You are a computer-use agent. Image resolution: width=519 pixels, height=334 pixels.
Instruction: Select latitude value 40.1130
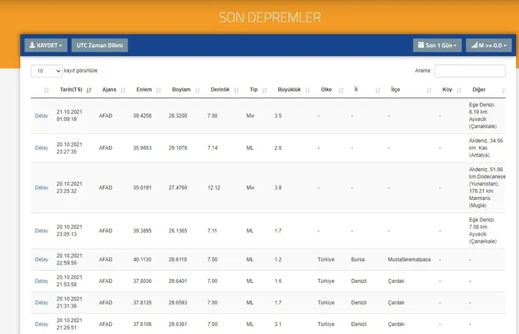[142, 260]
